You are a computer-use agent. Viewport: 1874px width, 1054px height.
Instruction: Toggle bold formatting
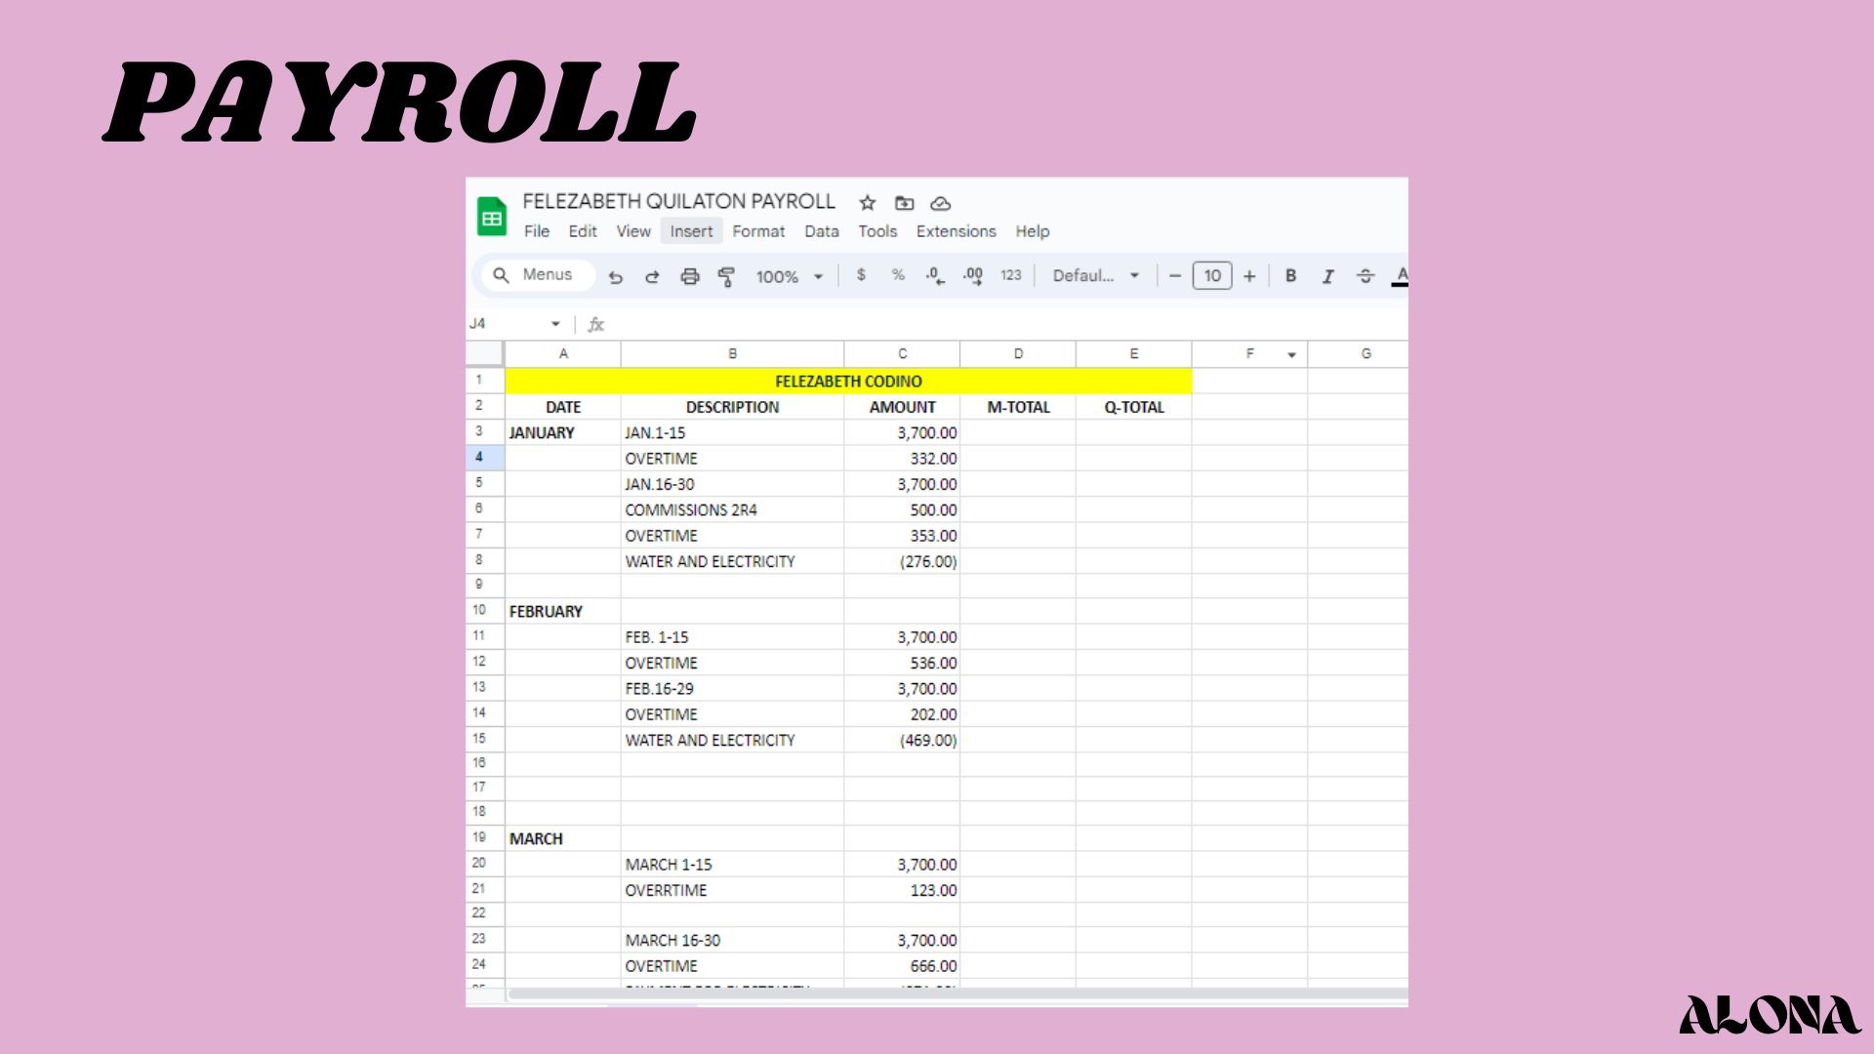pos(1290,276)
